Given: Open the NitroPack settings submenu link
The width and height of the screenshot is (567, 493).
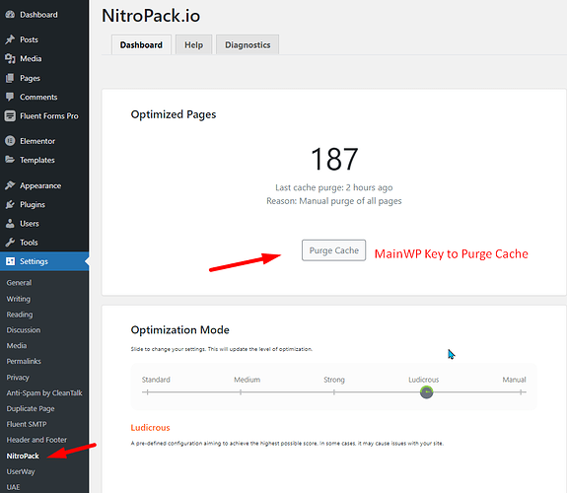Looking at the screenshot, I should (23, 457).
